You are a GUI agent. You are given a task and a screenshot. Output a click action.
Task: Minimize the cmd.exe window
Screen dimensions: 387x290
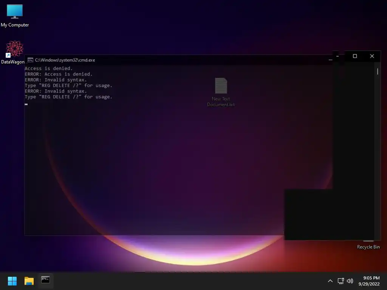(330, 60)
